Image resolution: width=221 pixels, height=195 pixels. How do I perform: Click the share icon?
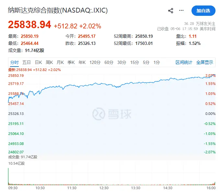pos(170,11)
